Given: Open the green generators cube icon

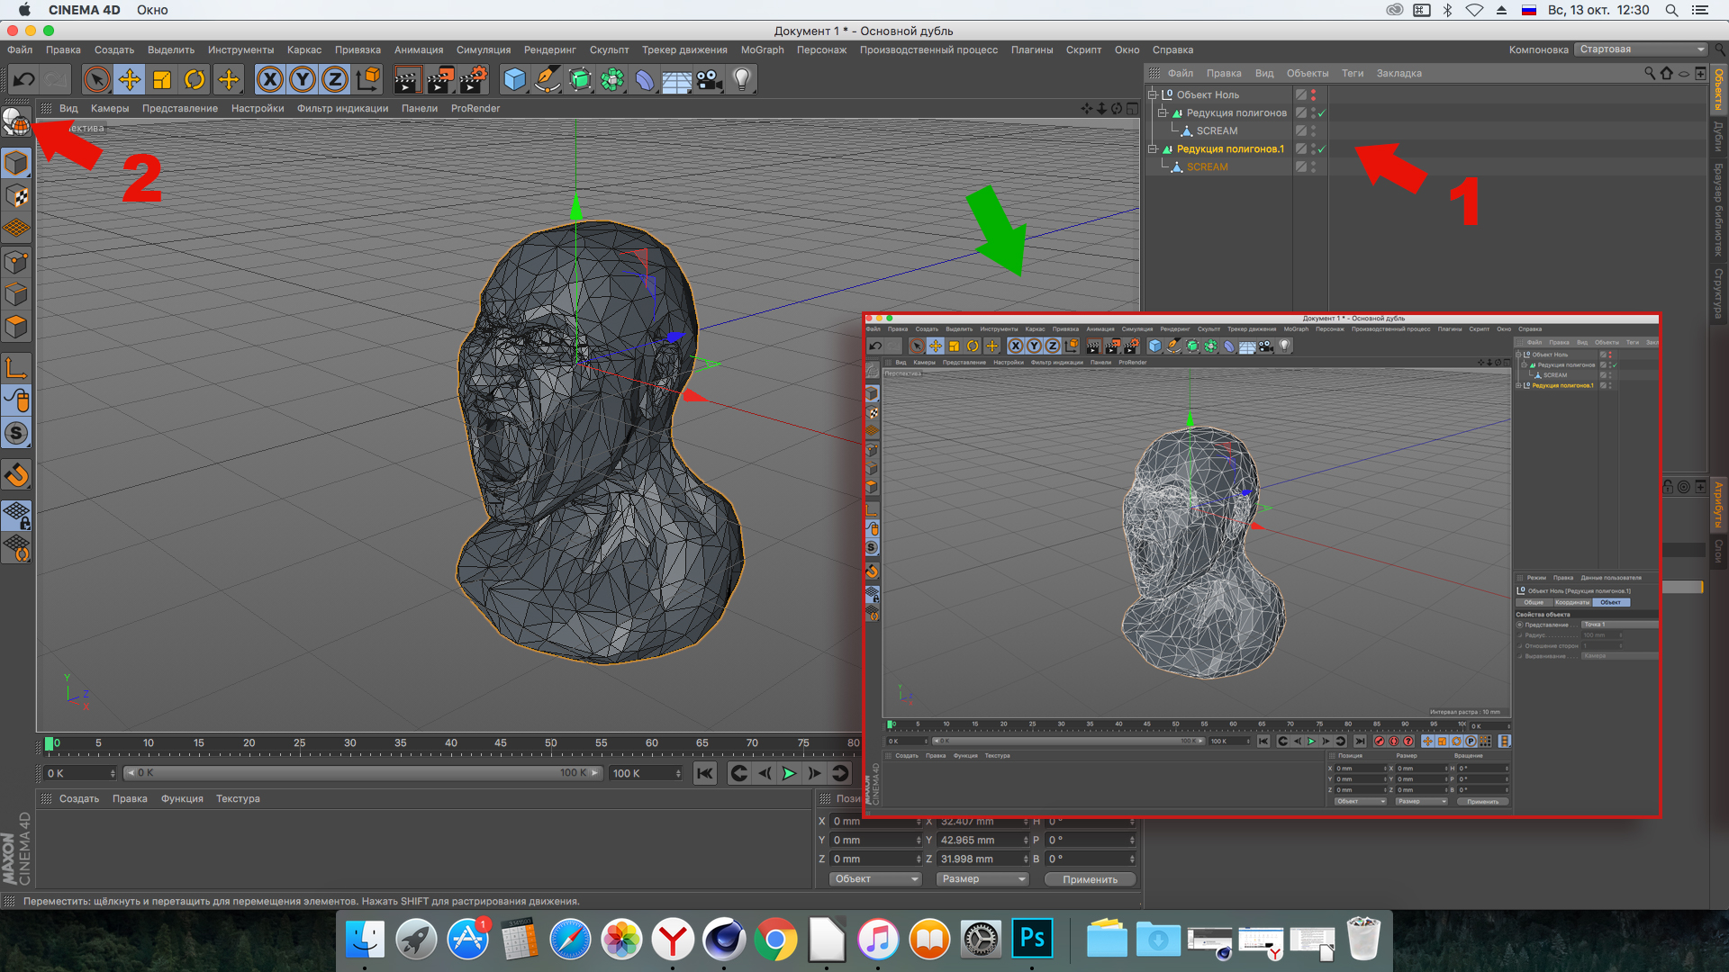Looking at the screenshot, I should (x=580, y=79).
